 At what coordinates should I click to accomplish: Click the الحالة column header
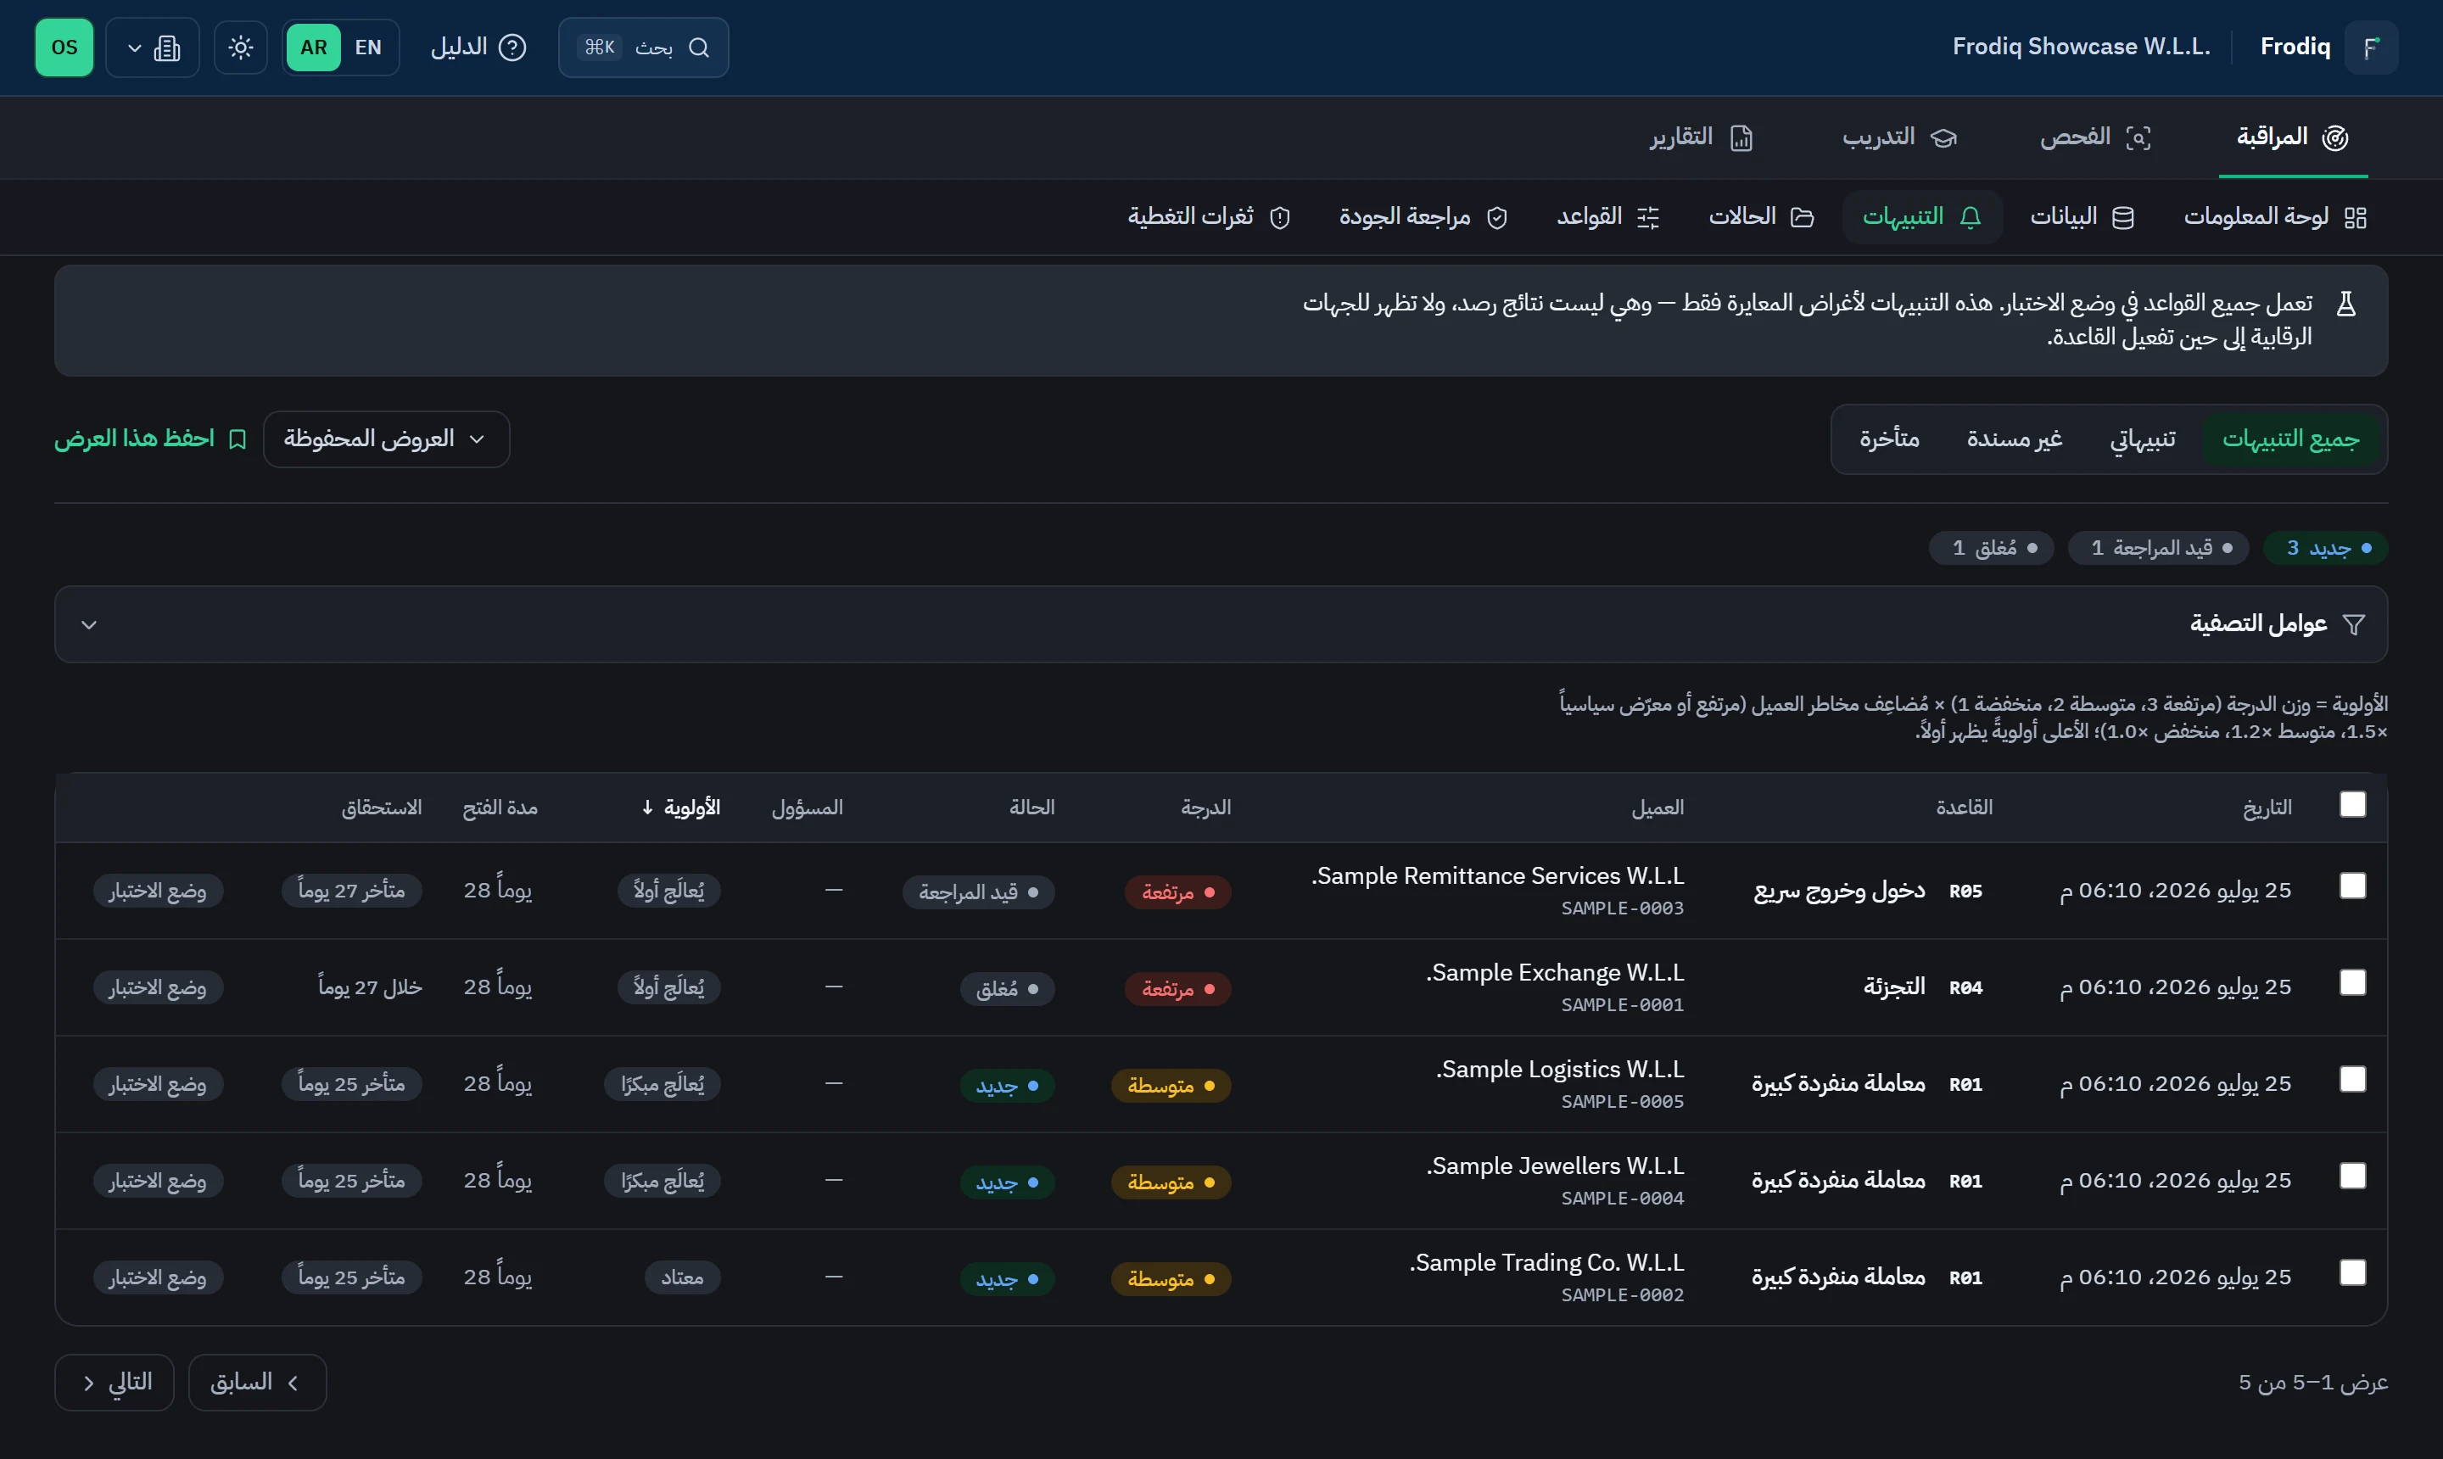(1032, 808)
